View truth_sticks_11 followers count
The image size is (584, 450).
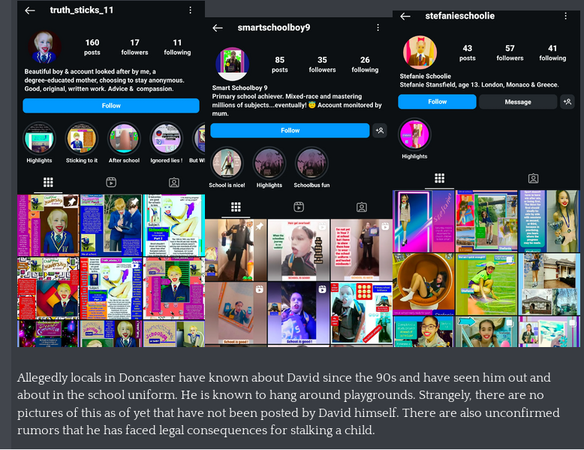pos(134,47)
